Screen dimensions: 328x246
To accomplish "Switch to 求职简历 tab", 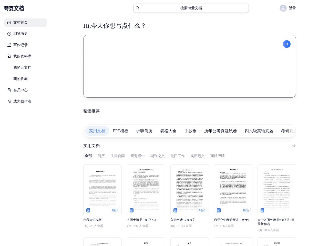I will (144, 131).
